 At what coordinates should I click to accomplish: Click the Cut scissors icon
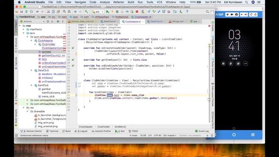(48, 12)
